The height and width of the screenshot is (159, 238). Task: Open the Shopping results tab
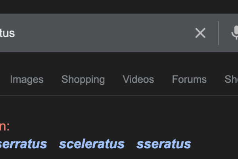(83, 79)
